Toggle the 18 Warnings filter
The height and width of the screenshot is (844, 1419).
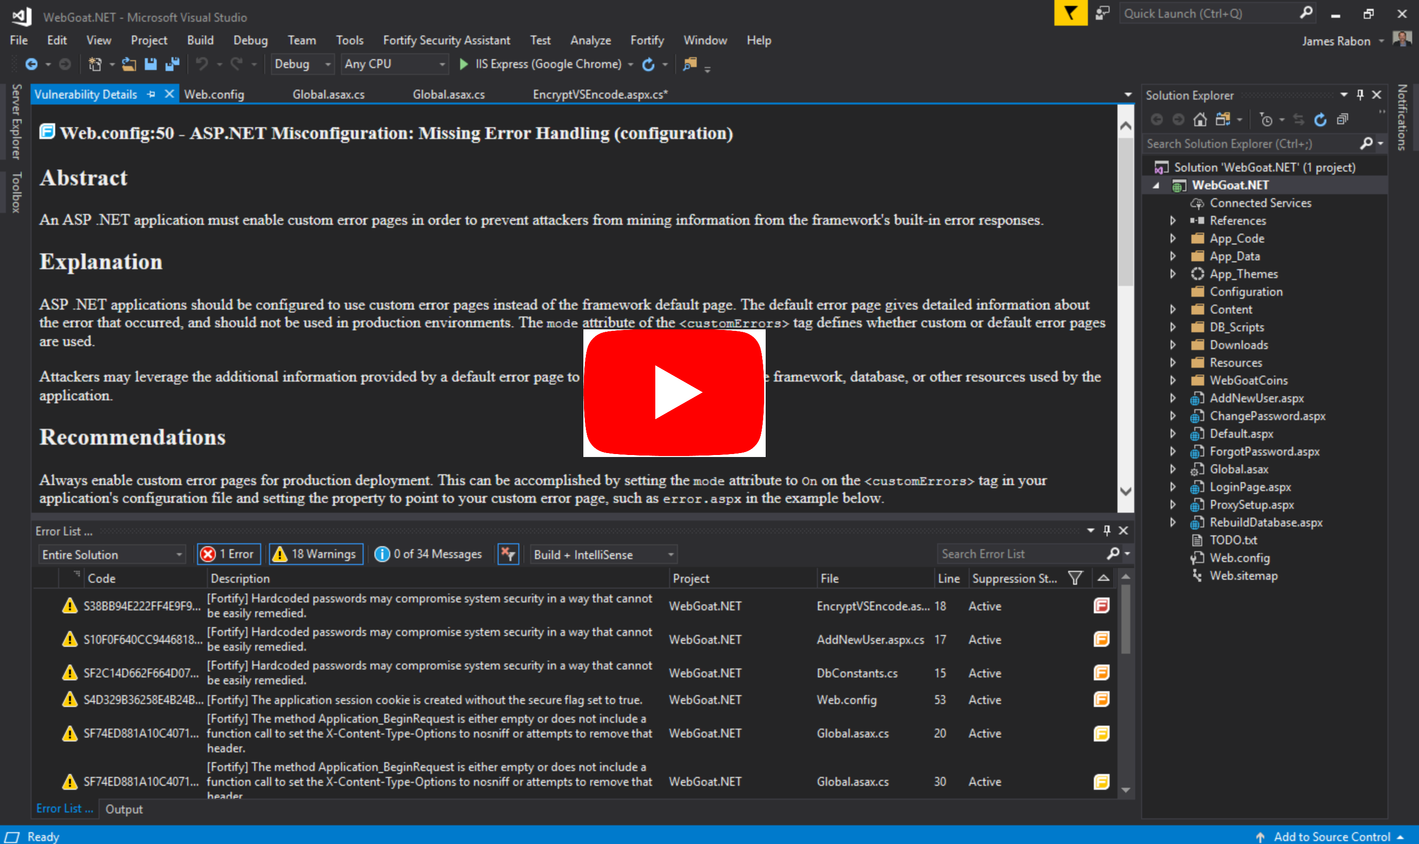[x=315, y=554]
